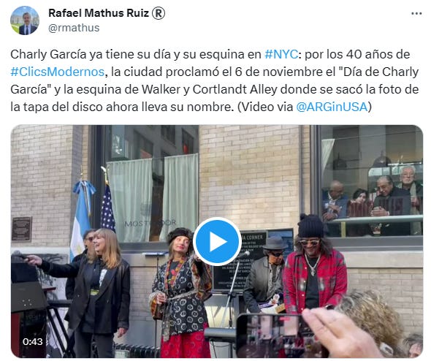Click the small plaque on the left brick wall
The width and height of the screenshot is (431, 361).
pyautogui.click(x=21, y=229)
